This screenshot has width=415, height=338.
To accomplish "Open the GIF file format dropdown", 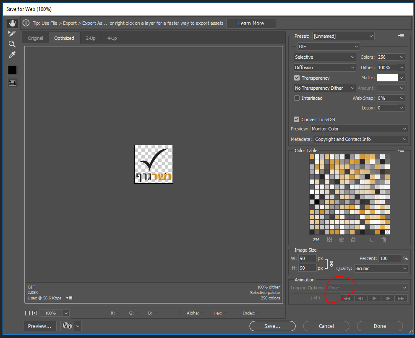I will 329,47.
